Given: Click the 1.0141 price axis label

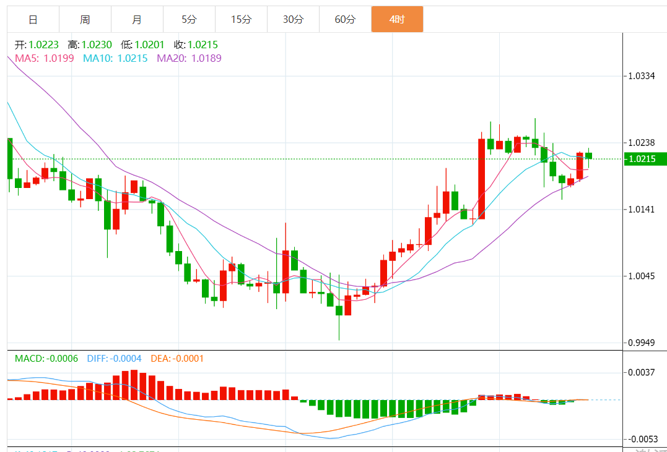Looking at the screenshot, I should 642,210.
